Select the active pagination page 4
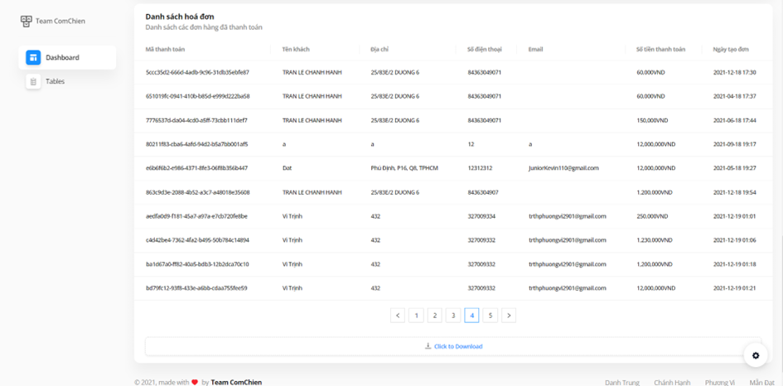 coord(472,316)
